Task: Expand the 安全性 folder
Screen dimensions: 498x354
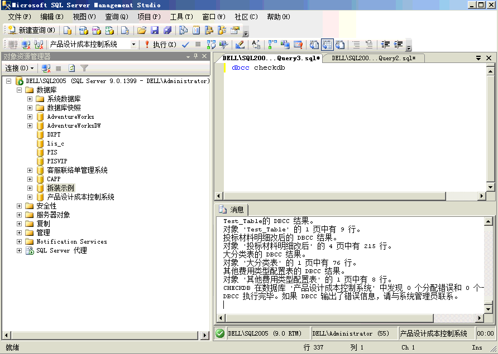Action: (x=20, y=206)
